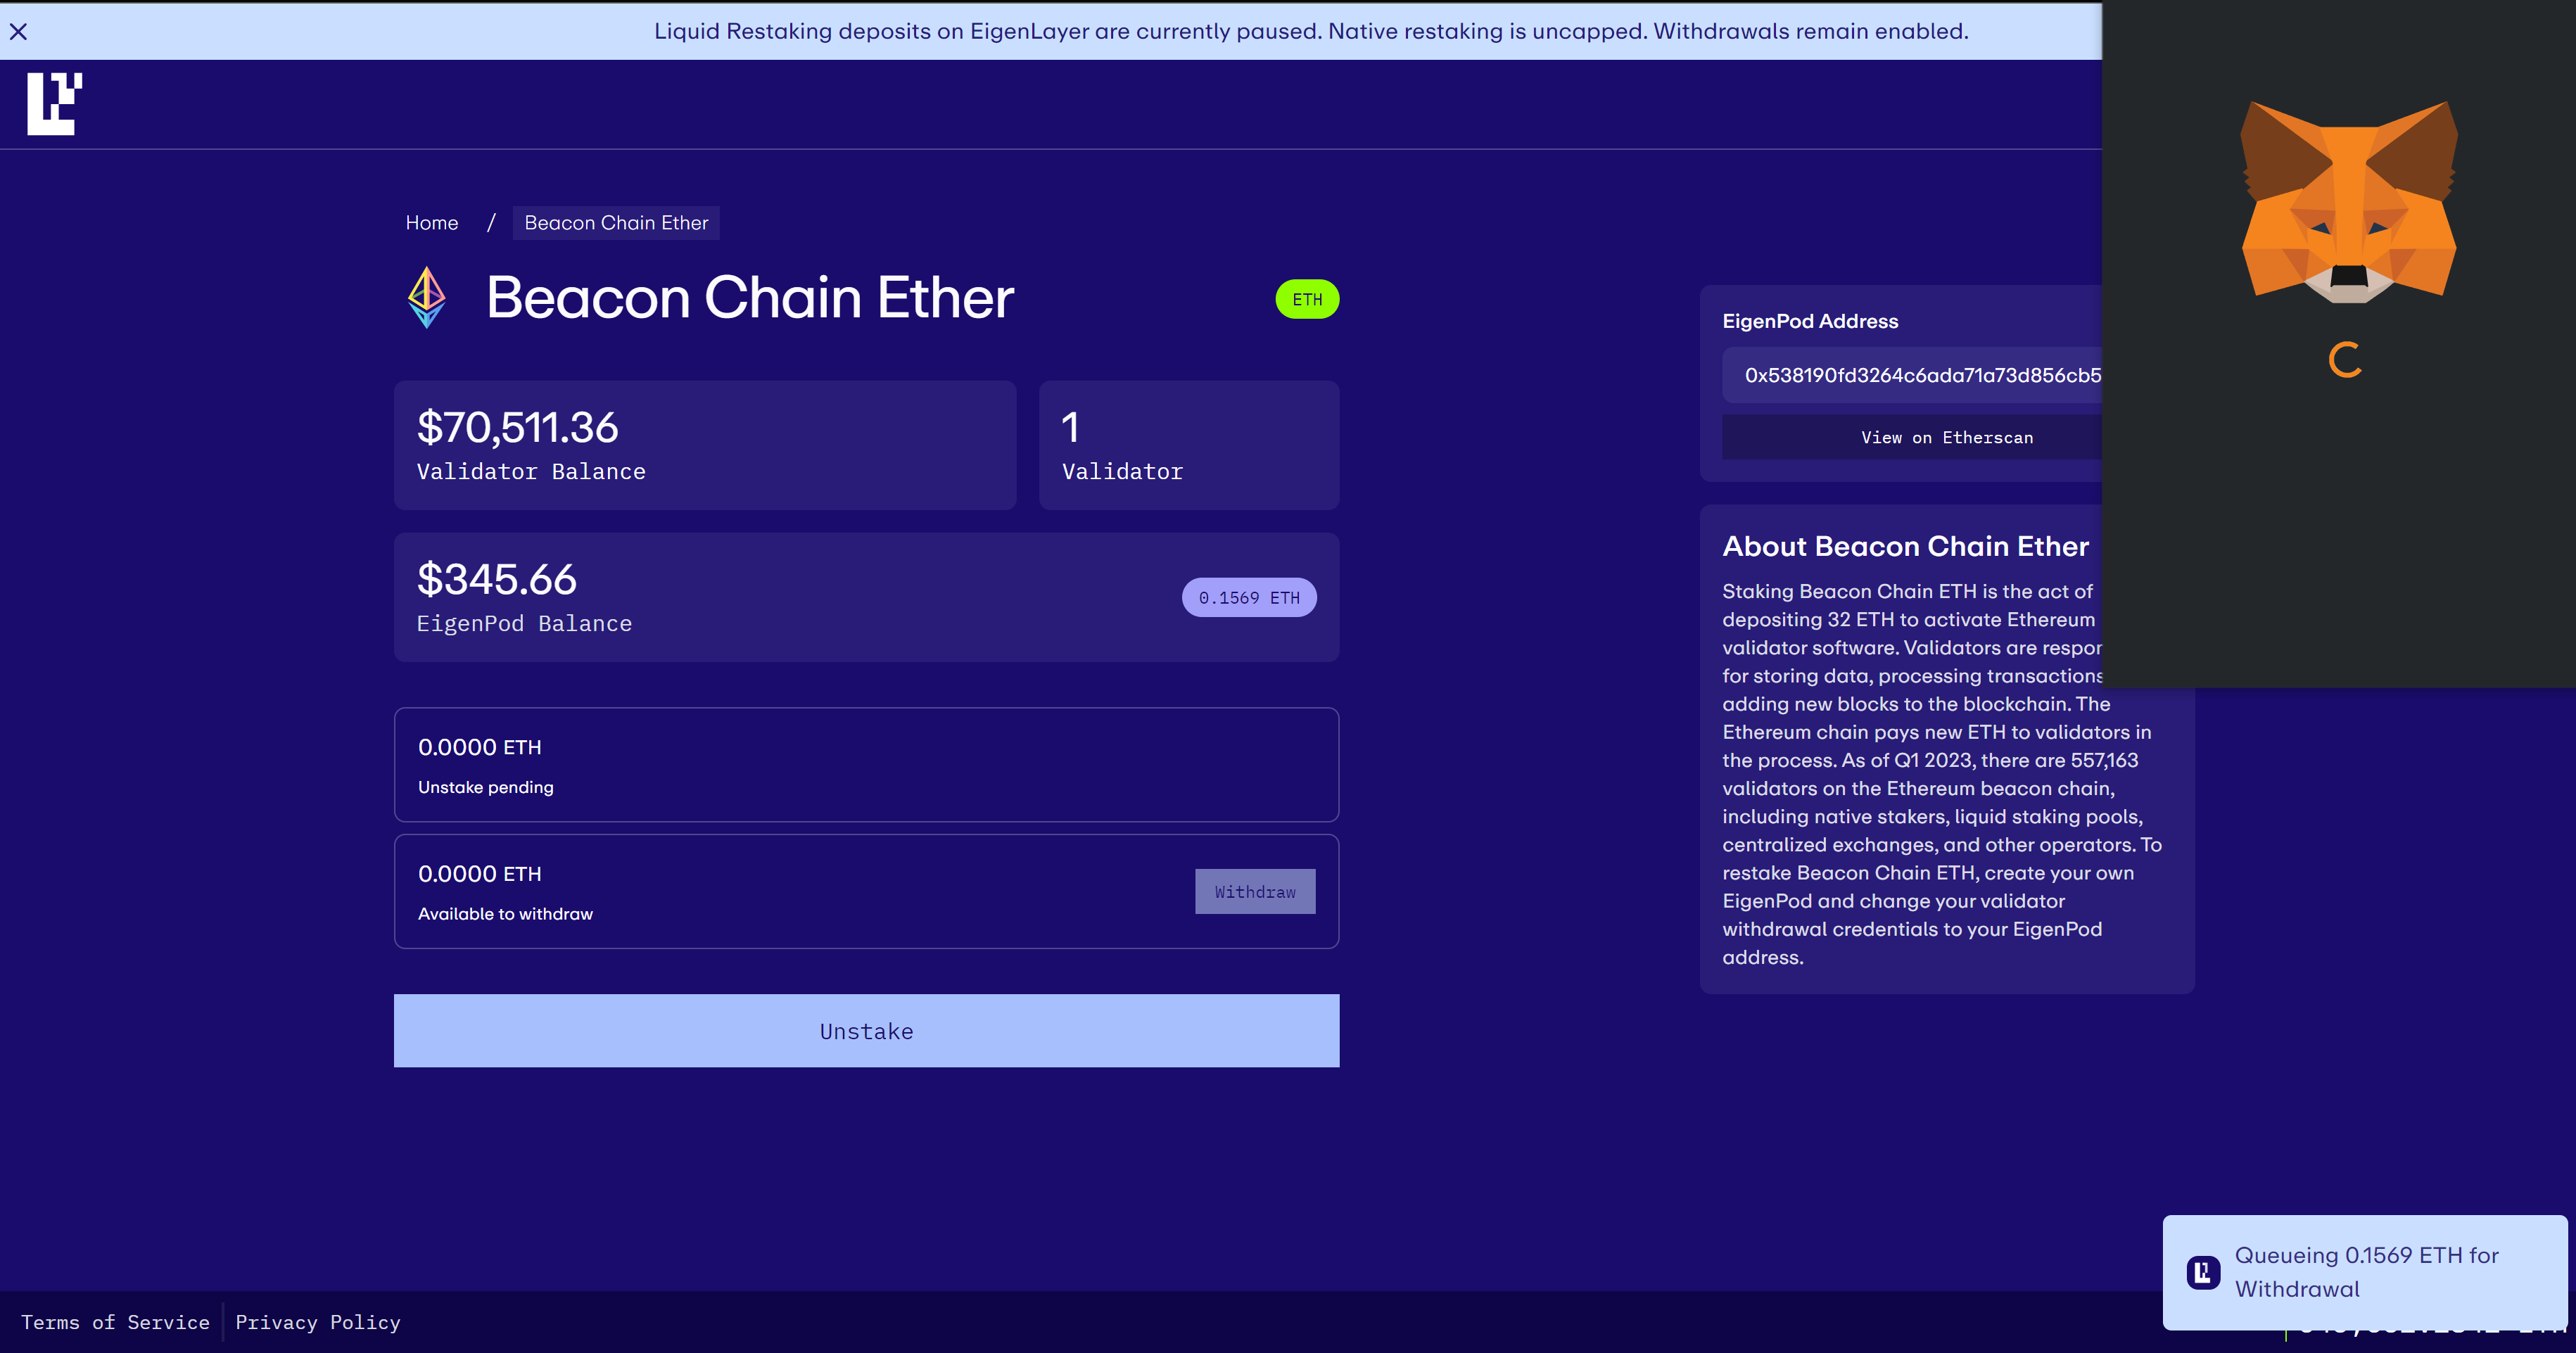The width and height of the screenshot is (2576, 1353).
Task: Click the $70,511.36 Validator Balance card
Action: pos(704,445)
